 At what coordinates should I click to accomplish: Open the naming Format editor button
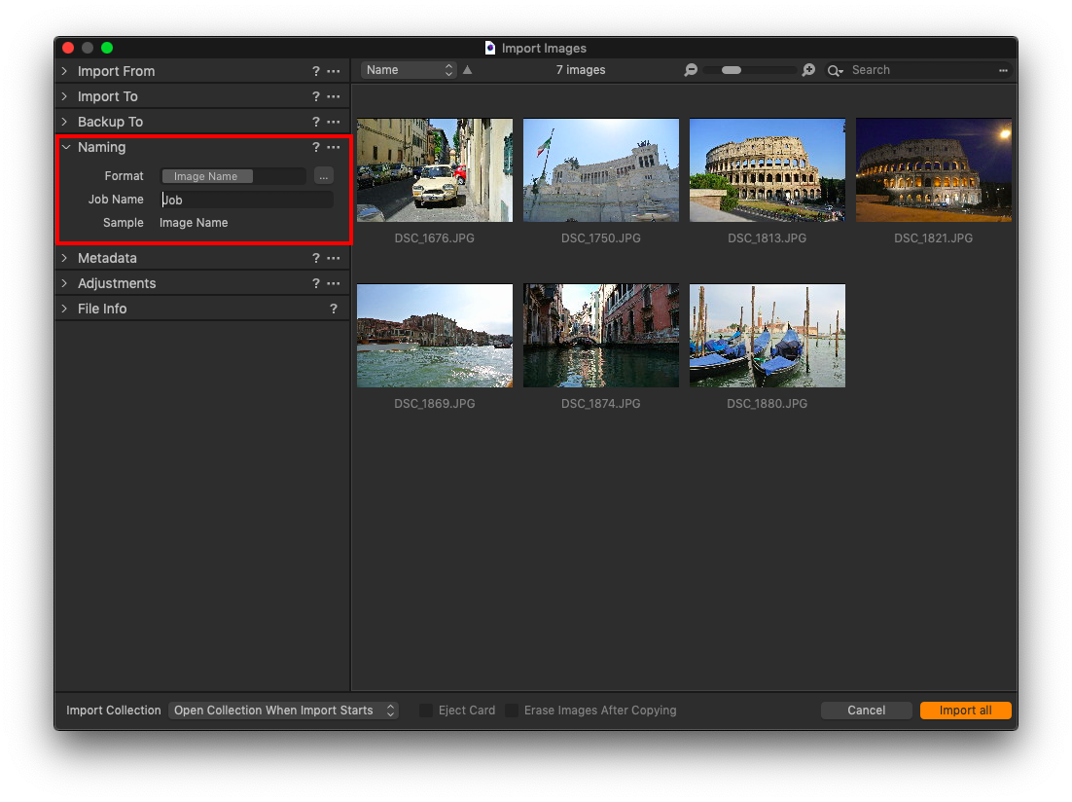click(323, 176)
